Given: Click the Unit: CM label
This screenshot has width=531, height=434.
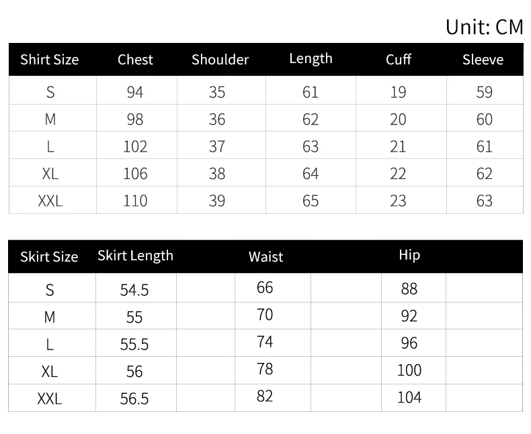Looking at the screenshot, I should (x=483, y=27).
